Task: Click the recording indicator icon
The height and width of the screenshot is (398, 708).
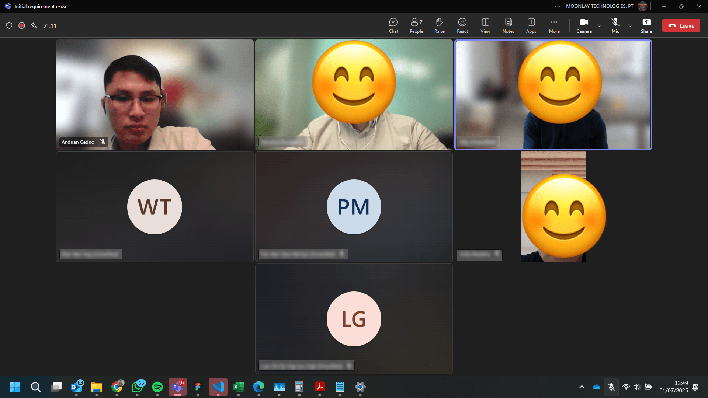Action: tap(22, 25)
